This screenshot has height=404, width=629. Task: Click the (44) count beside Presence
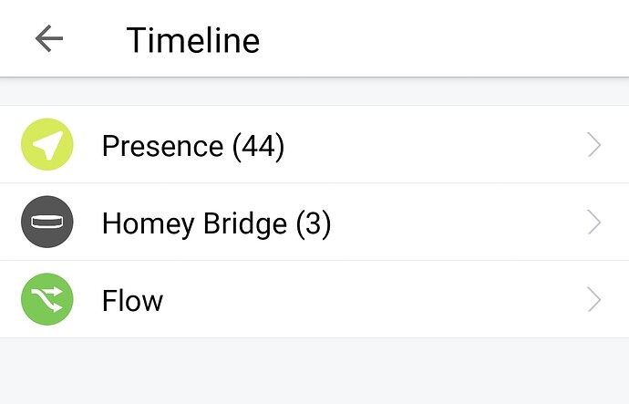click(x=258, y=146)
